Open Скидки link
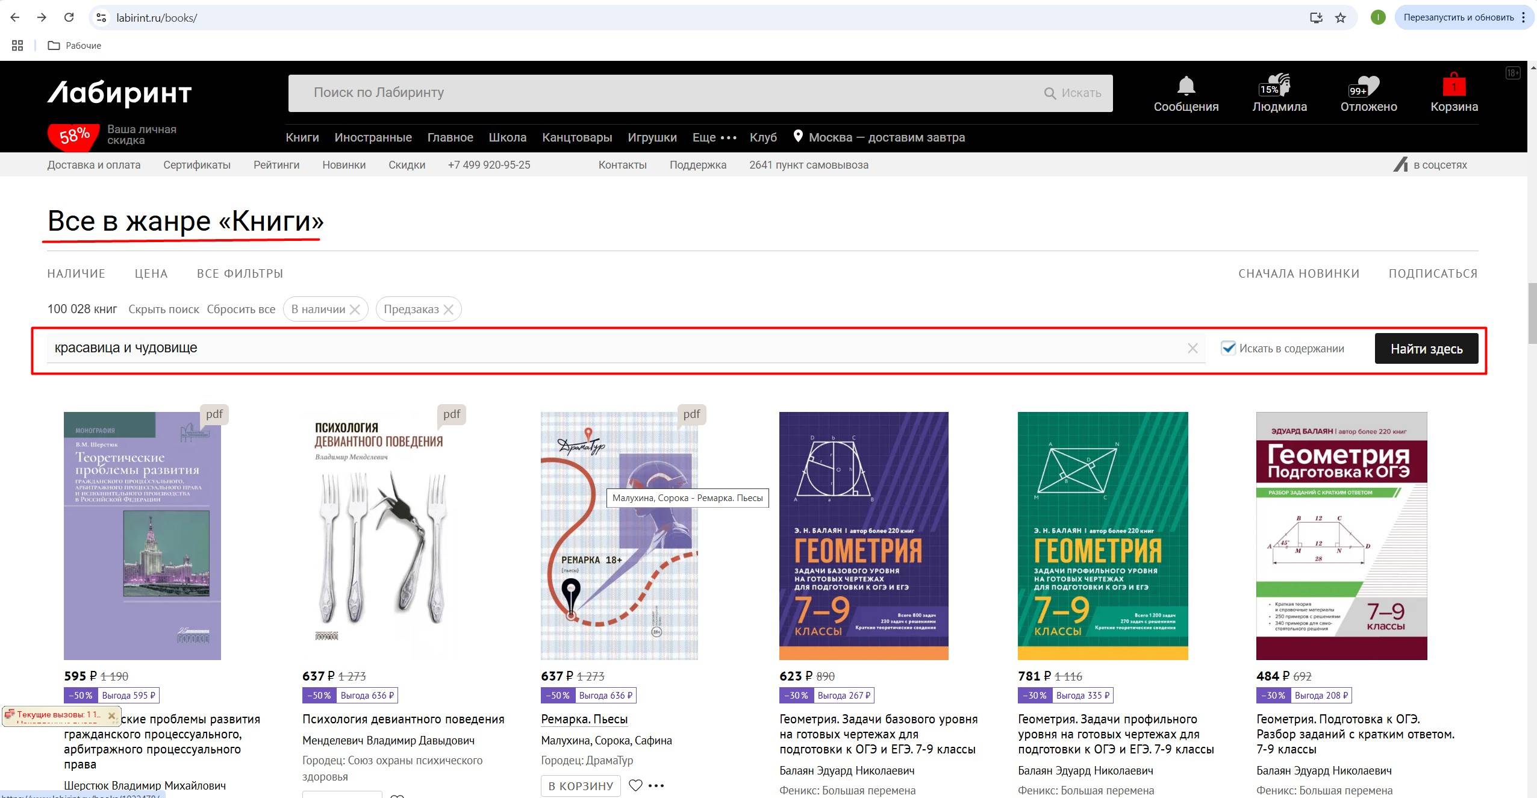Image resolution: width=1537 pixels, height=798 pixels. pos(407,165)
